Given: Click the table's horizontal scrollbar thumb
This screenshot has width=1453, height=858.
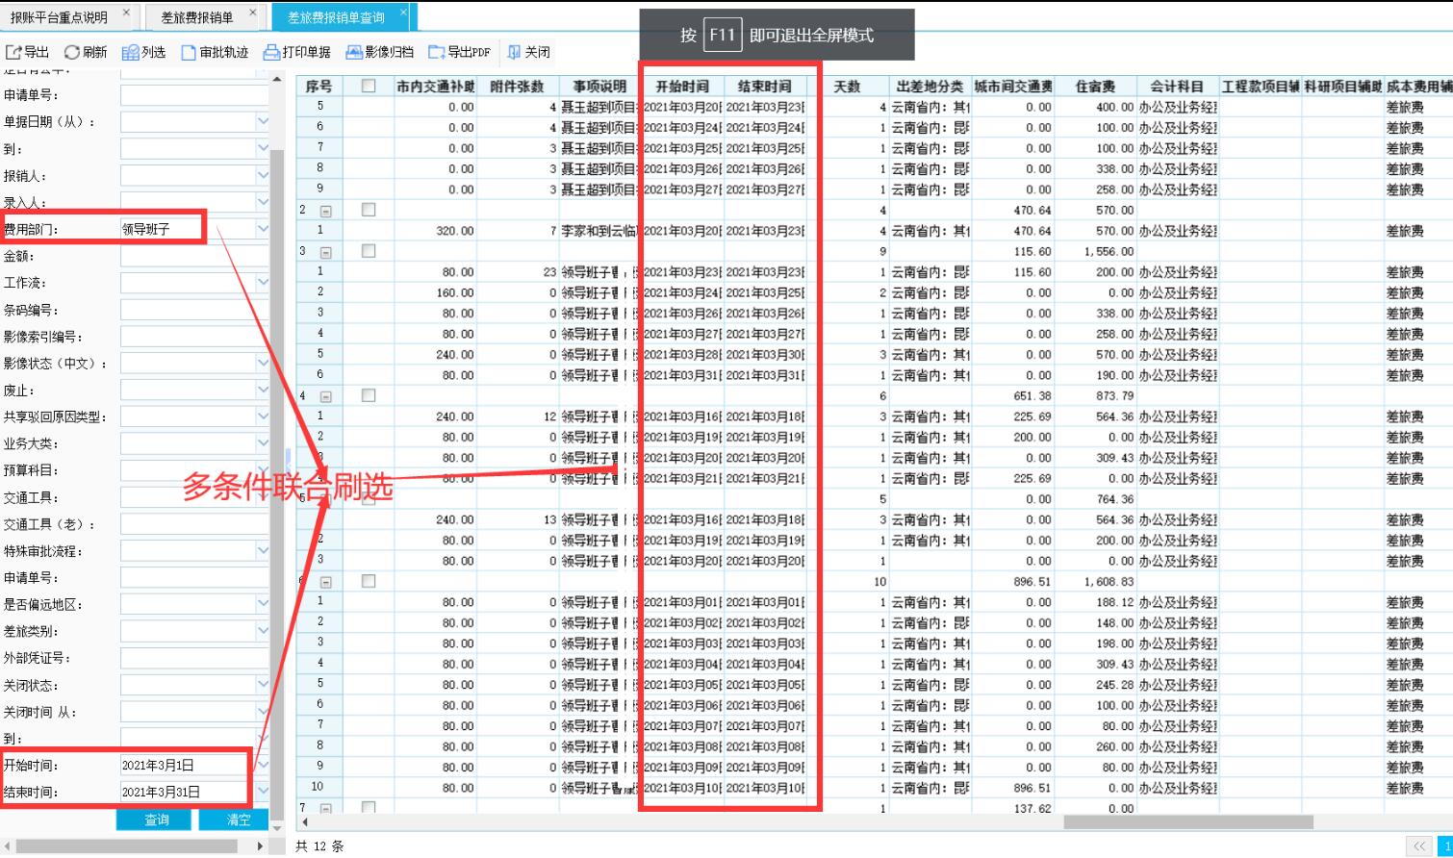Looking at the screenshot, I should [1187, 822].
